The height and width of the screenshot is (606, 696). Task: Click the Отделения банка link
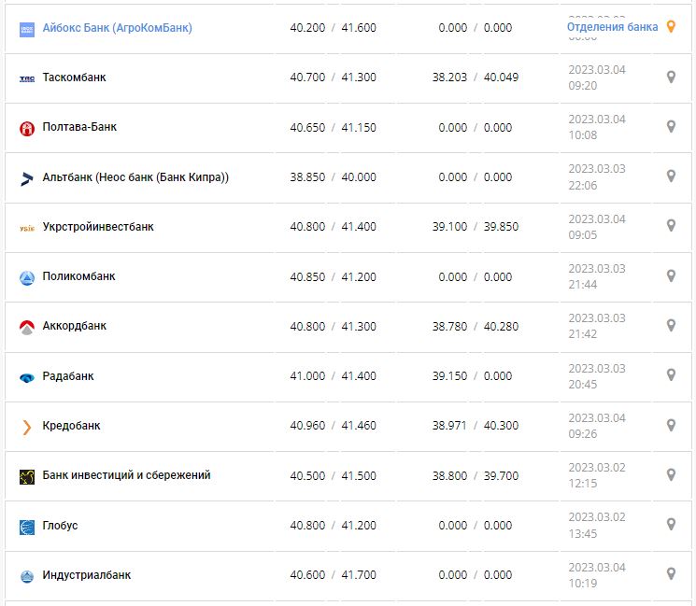(x=612, y=27)
